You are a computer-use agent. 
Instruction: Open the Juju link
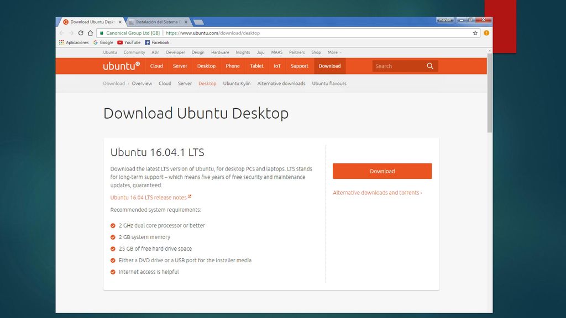261,52
